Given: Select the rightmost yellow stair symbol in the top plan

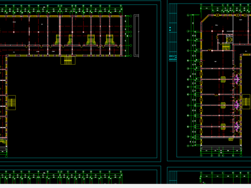Looking at the screenshot, I should (110, 40).
